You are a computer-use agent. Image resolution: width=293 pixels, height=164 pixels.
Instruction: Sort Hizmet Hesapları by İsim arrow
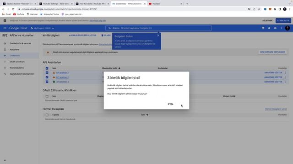point(147,115)
